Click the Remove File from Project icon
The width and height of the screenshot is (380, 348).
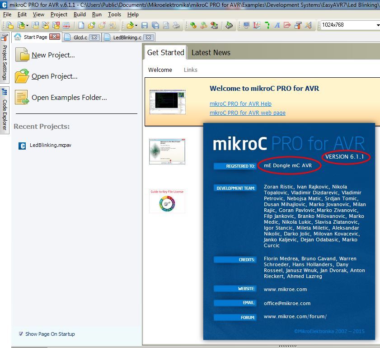click(x=102, y=25)
